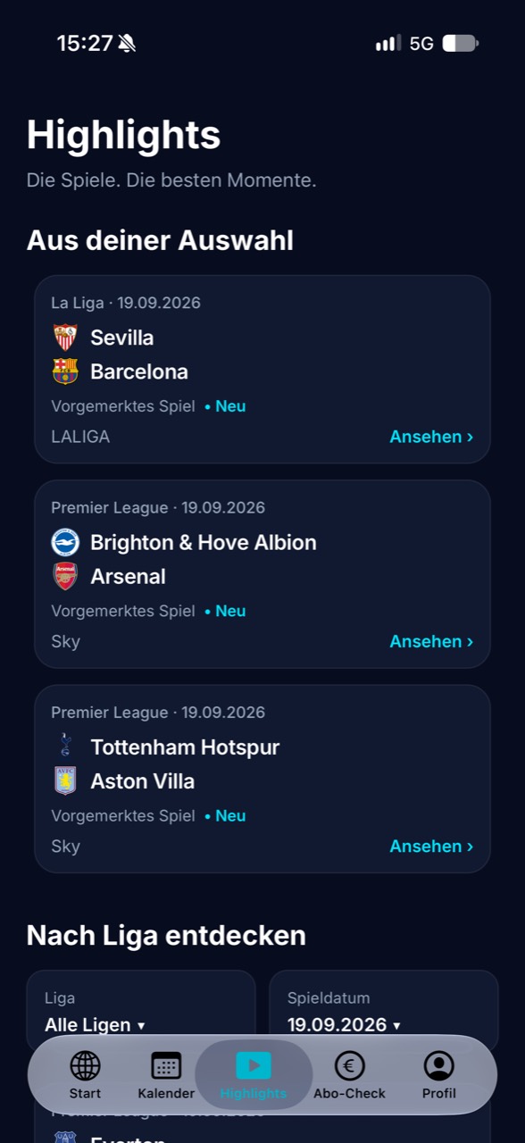The image size is (525, 1143).
Task: Open the Start globe icon
Action: tap(85, 1065)
